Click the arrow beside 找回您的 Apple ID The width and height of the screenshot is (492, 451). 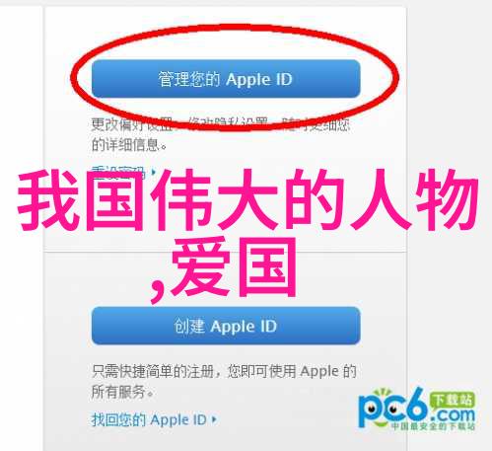(x=214, y=420)
